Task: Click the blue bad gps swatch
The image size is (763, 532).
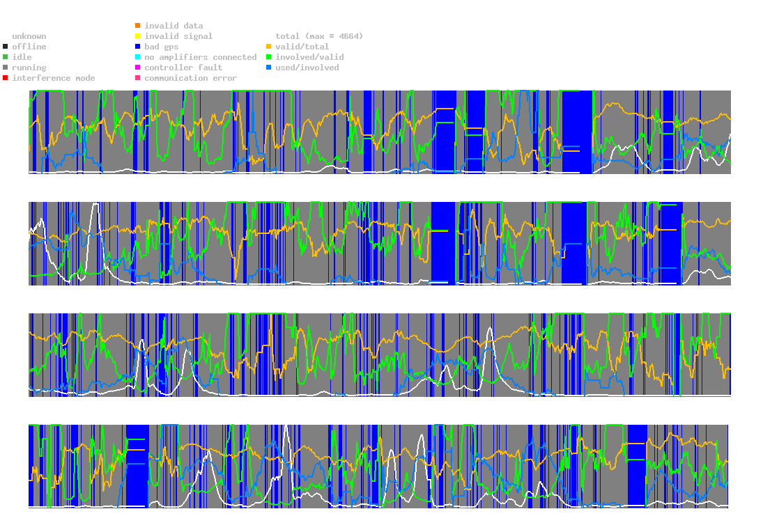Action: [x=138, y=47]
